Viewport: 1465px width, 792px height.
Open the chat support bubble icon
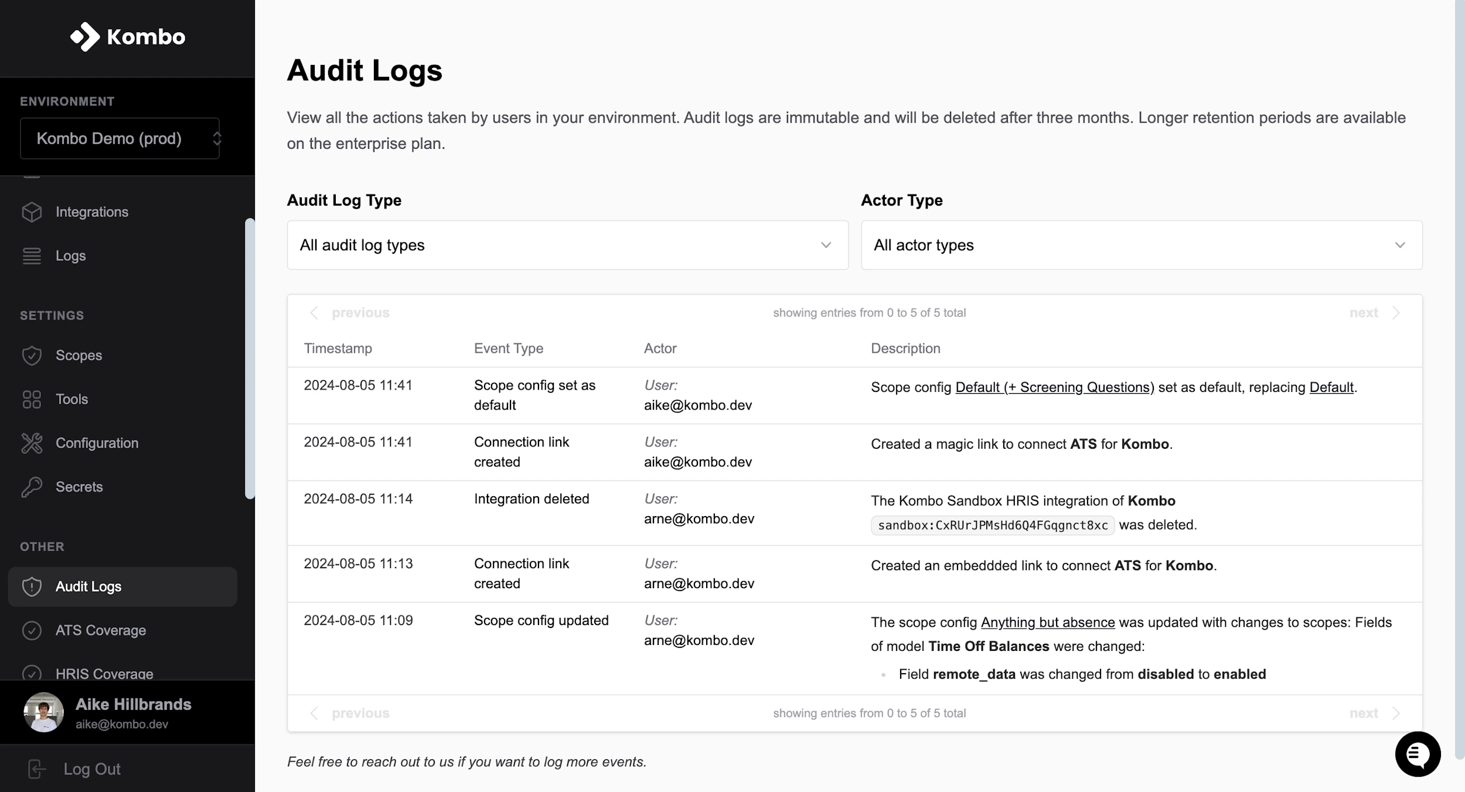pyautogui.click(x=1418, y=754)
